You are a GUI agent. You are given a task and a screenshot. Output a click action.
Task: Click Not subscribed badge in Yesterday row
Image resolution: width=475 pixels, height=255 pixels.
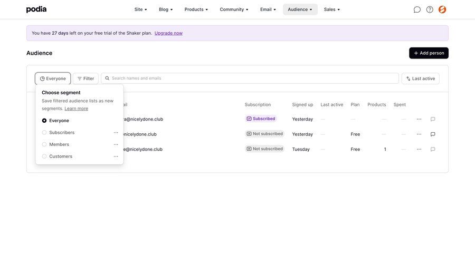pyautogui.click(x=264, y=134)
